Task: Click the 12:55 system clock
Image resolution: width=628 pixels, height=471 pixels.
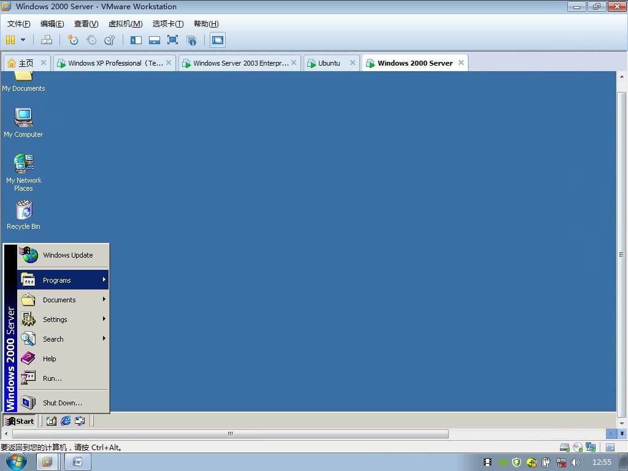Action: point(602,462)
